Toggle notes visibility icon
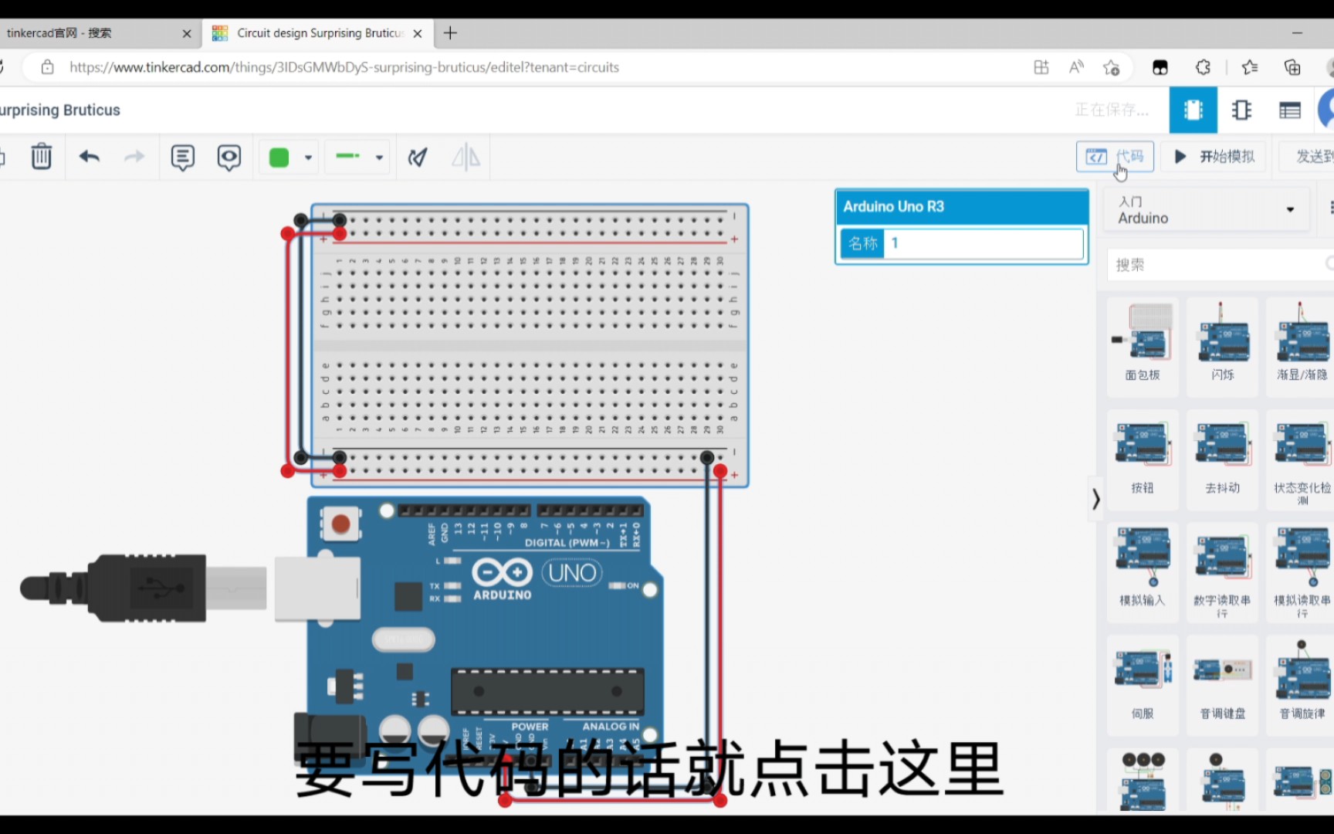Image resolution: width=1334 pixels, height=834 pixels. pyautogui.click(x=229, y=158)
